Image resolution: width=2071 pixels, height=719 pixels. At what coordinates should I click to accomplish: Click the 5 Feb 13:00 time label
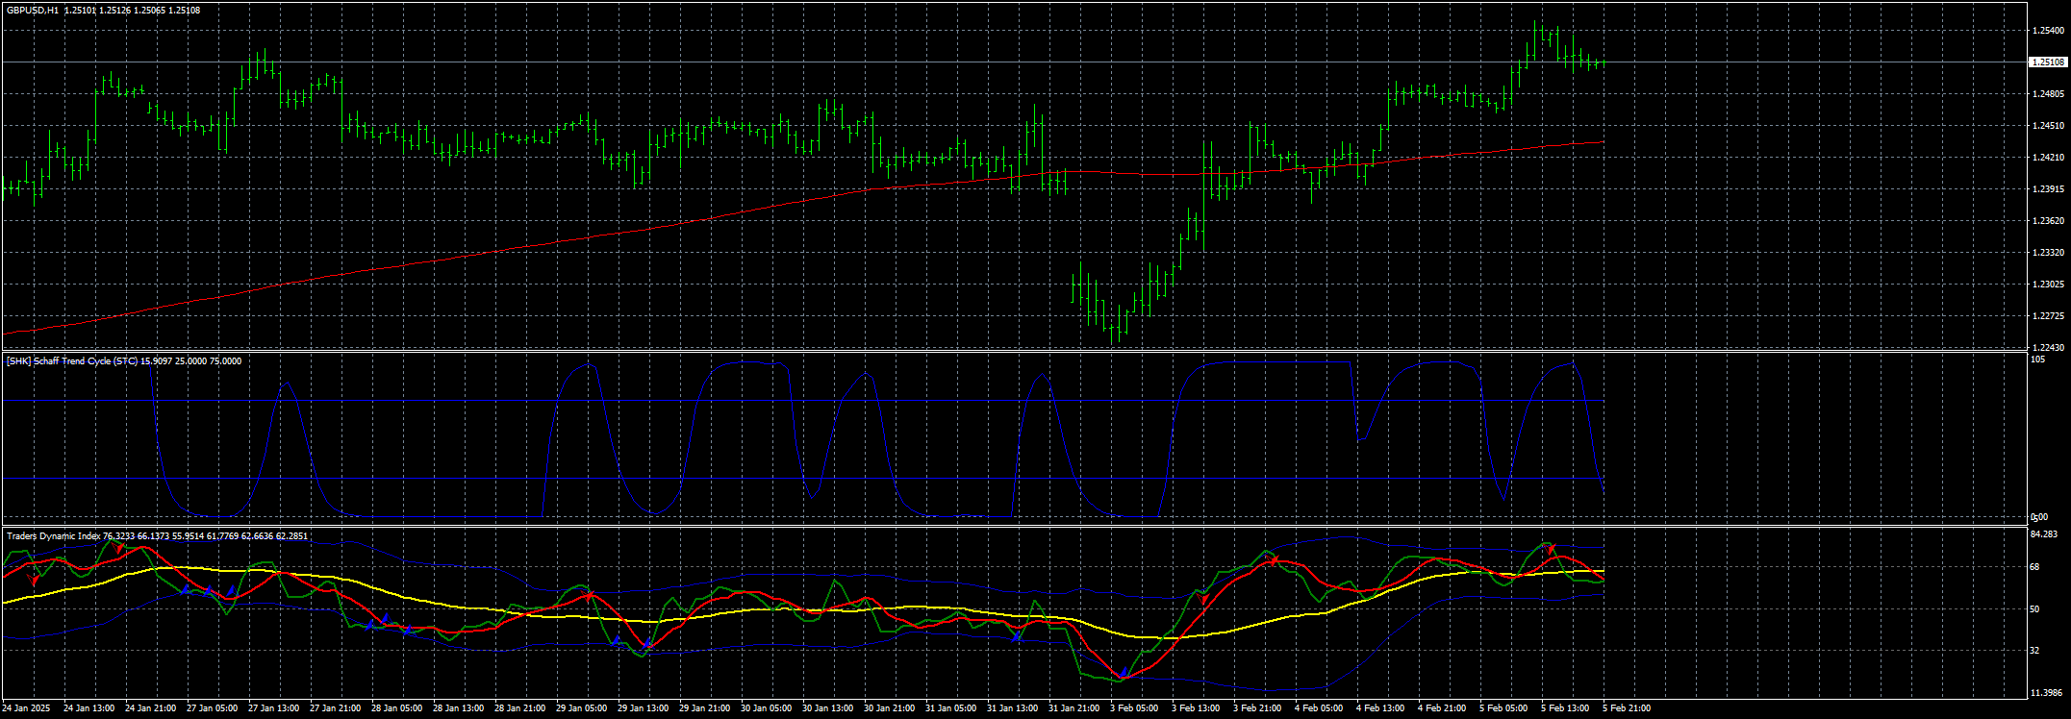(1565, 708)
